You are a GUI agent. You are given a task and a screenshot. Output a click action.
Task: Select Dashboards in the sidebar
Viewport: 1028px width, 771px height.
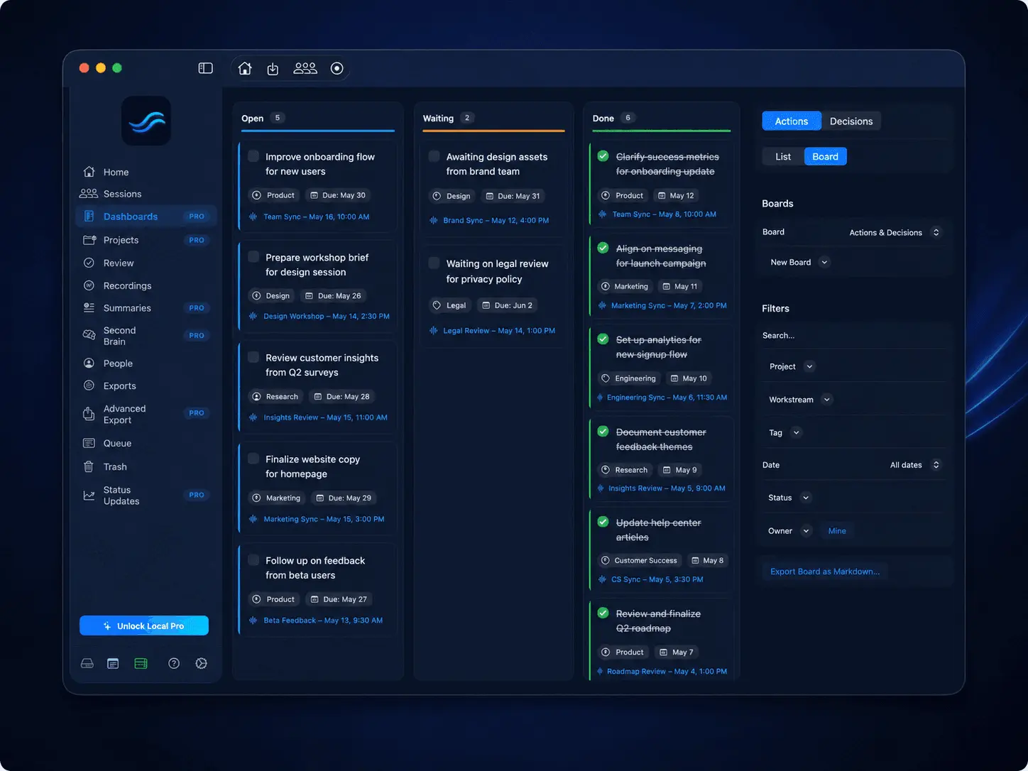coord(146,217)
